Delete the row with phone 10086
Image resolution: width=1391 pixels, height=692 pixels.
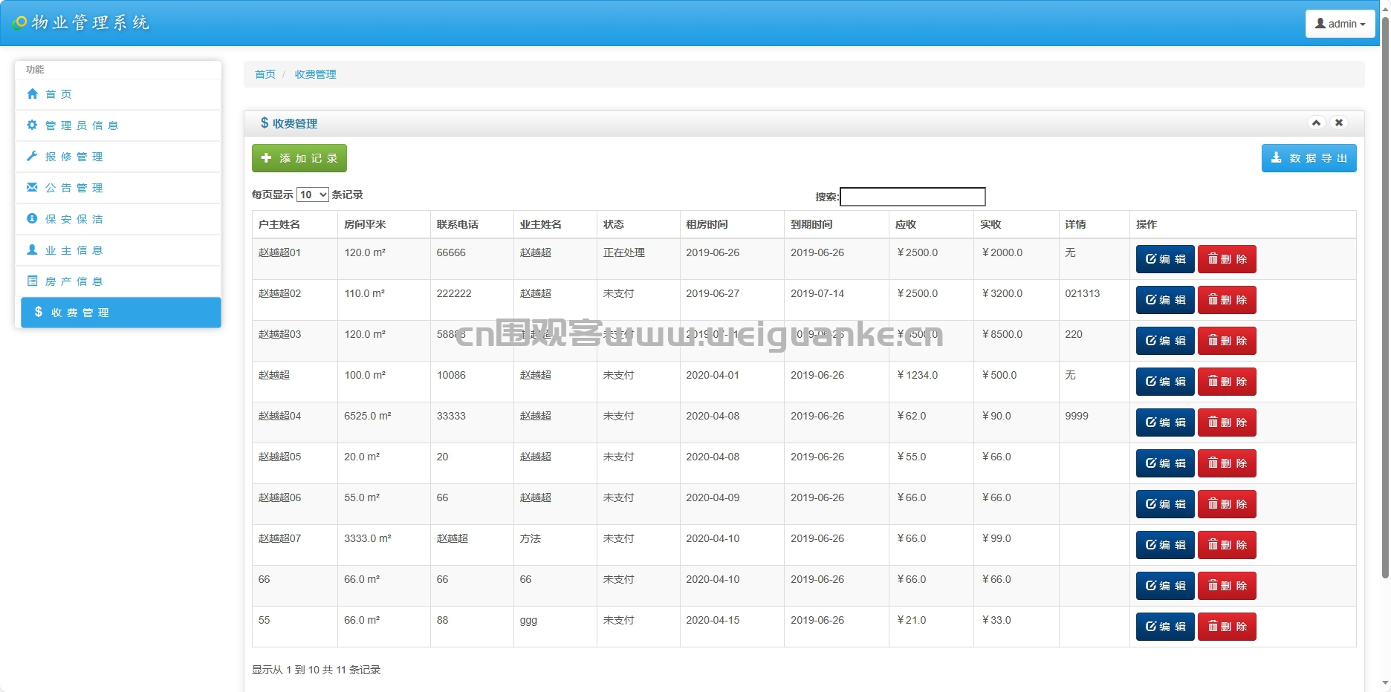point(1227,382)
